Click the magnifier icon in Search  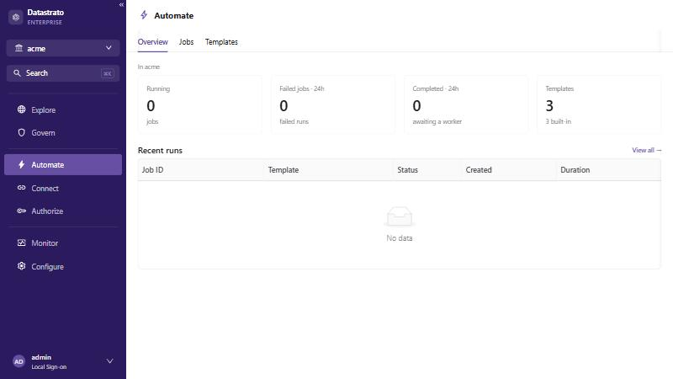[17, 73]
